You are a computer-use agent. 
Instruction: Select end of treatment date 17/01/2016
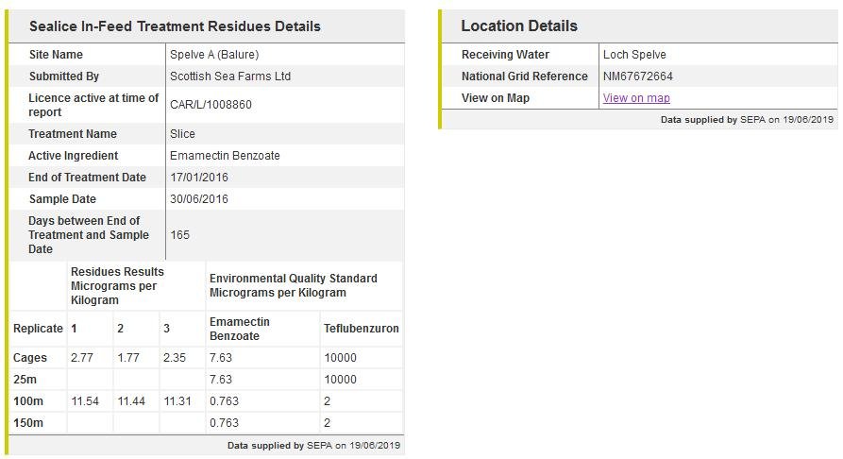point(198,178)
